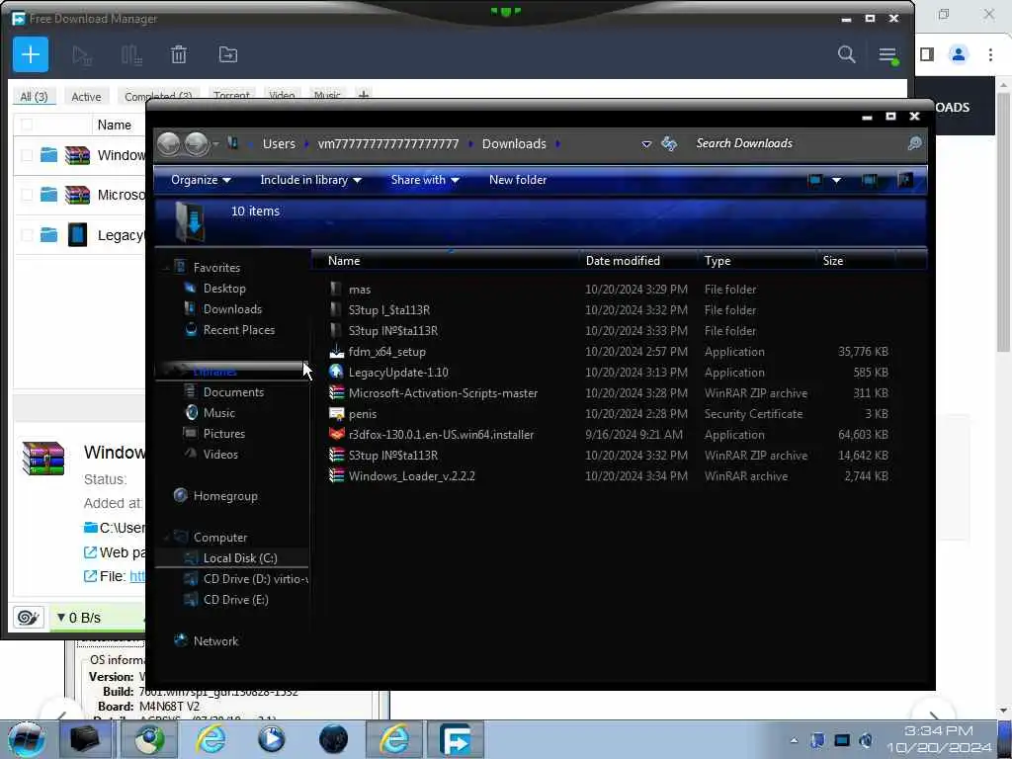1012x759 pixels.
Task: Select the mas folder
Action: pos(359,290)
